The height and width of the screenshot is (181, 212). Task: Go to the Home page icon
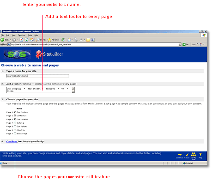32,40
